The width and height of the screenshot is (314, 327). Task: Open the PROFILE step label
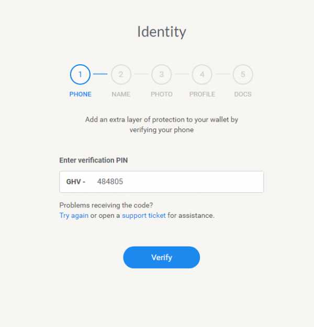point(202,95)
